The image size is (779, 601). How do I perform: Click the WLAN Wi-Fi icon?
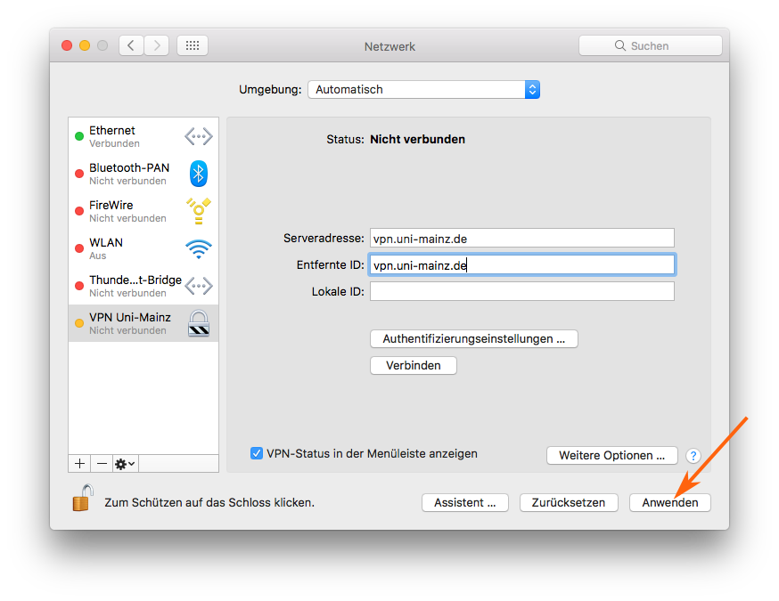tap(199, 248)
